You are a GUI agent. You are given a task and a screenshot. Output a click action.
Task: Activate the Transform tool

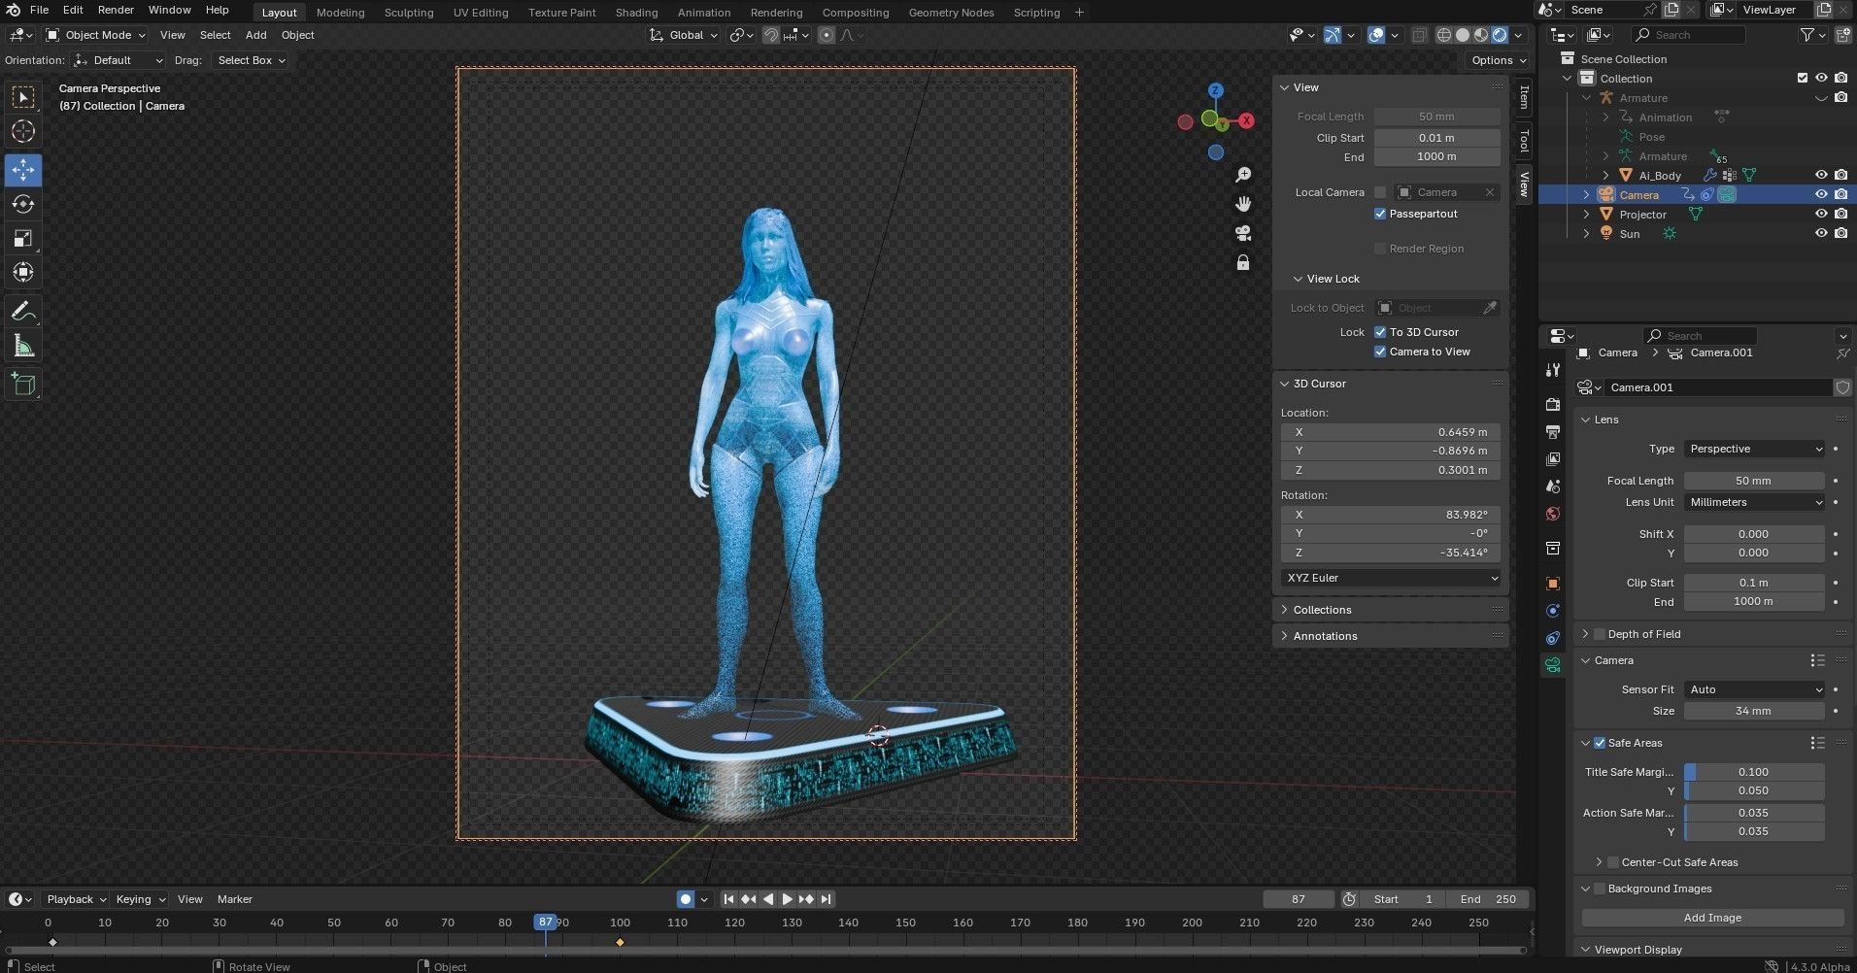click(23, 272)
